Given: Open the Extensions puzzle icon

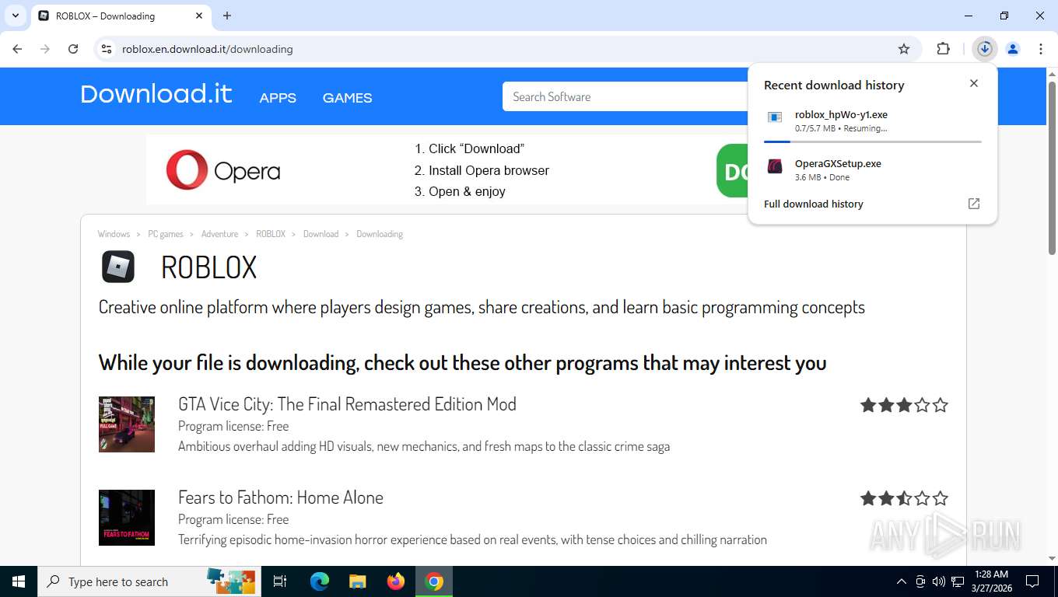Looking at the screenshot, I should pos(943,49).
